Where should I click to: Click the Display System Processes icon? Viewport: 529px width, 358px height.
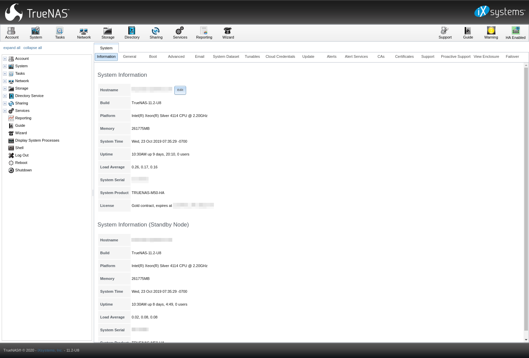[x=11, y=140]
